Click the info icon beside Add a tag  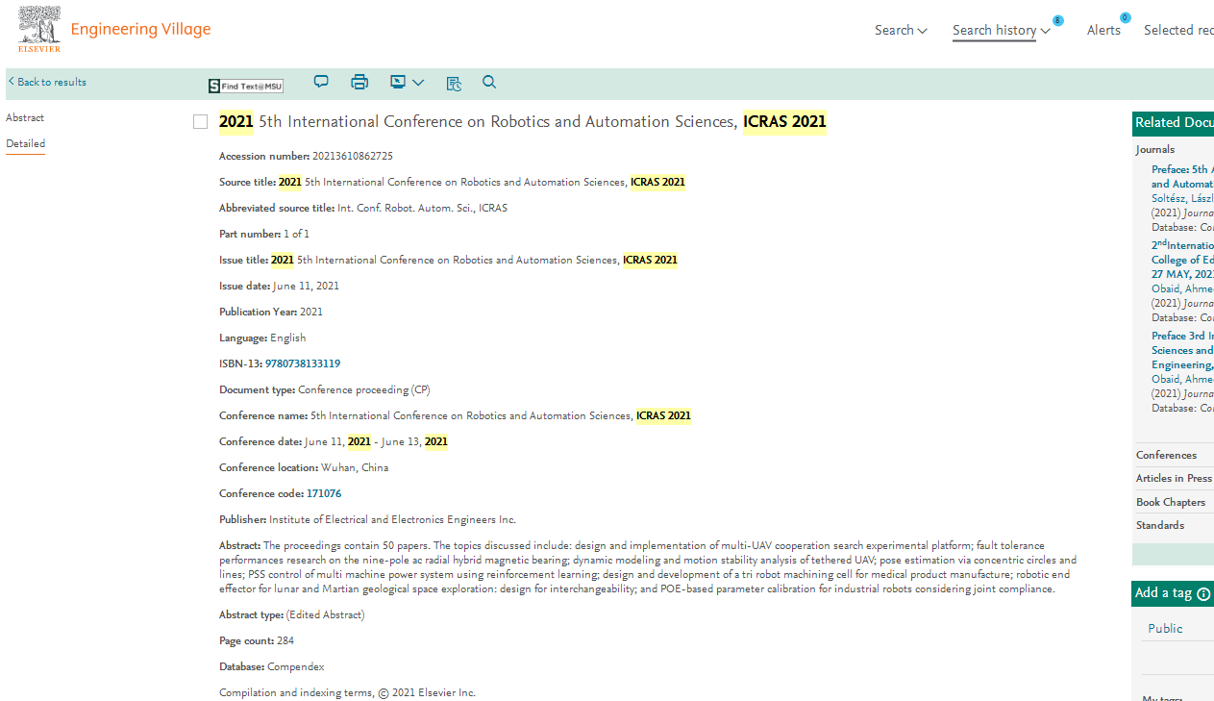[1203, 593]
